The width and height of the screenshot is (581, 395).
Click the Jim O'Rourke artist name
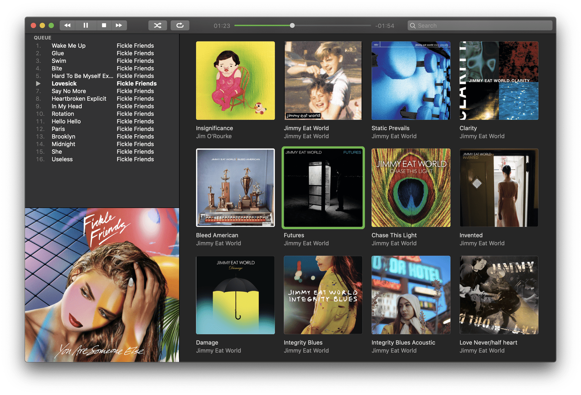[x=214, y=136]
